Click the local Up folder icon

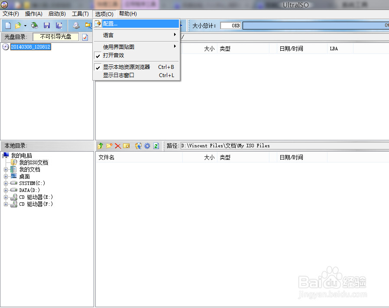click(x=100, y=146)
